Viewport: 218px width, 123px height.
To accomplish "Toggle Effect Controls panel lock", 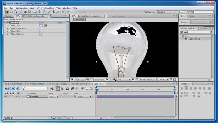I will pos(19,16).
